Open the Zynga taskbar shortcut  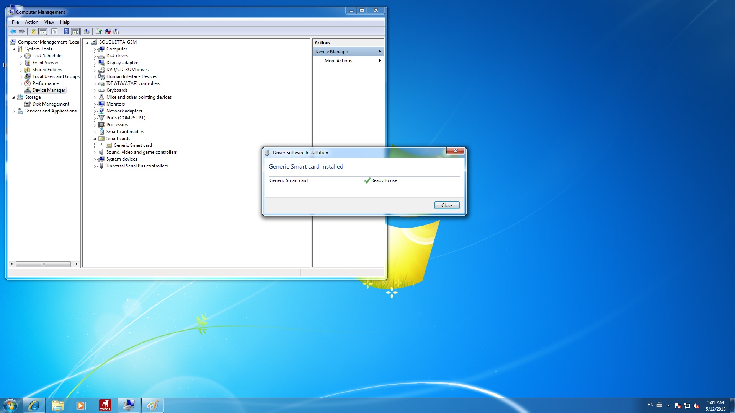pos(105,405)
